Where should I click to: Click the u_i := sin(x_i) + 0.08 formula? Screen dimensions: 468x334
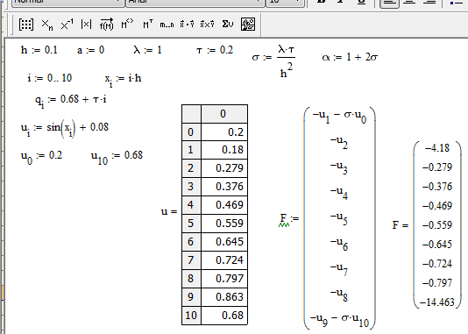65,128
